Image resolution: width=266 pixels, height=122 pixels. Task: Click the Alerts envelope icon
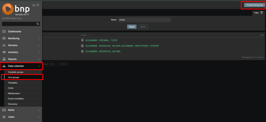click(x=4, y=110)
